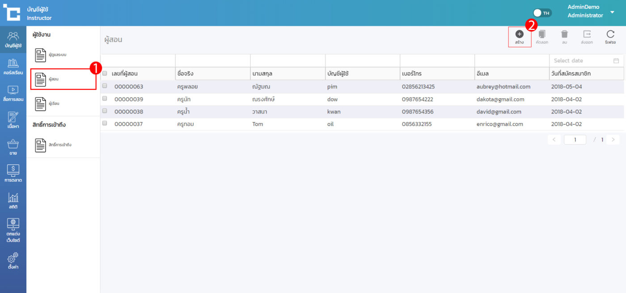Viewport: 626px width, 293px height.
Task: Tick the select-all checkbox in table header
Action: 105,74
